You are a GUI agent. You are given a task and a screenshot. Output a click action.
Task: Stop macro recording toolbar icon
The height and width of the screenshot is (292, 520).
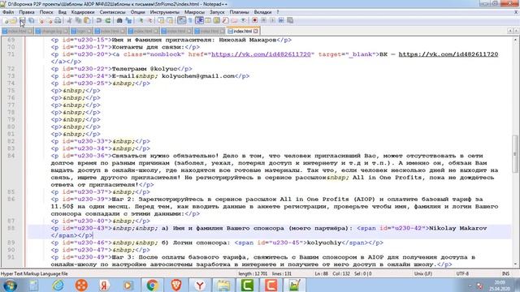[263, 20]
